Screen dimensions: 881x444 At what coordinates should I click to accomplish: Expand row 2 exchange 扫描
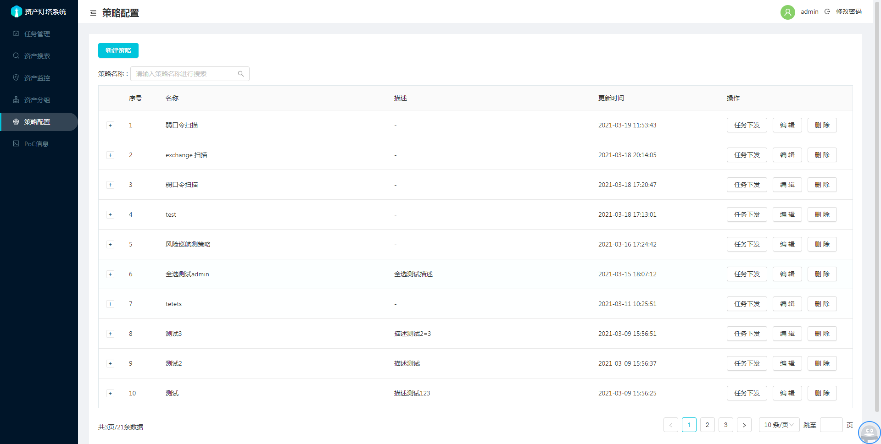click(110, 155)
